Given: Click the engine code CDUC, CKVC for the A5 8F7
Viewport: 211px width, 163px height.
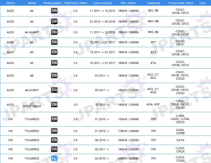Looking at the screenshot, I should (180, 43).
